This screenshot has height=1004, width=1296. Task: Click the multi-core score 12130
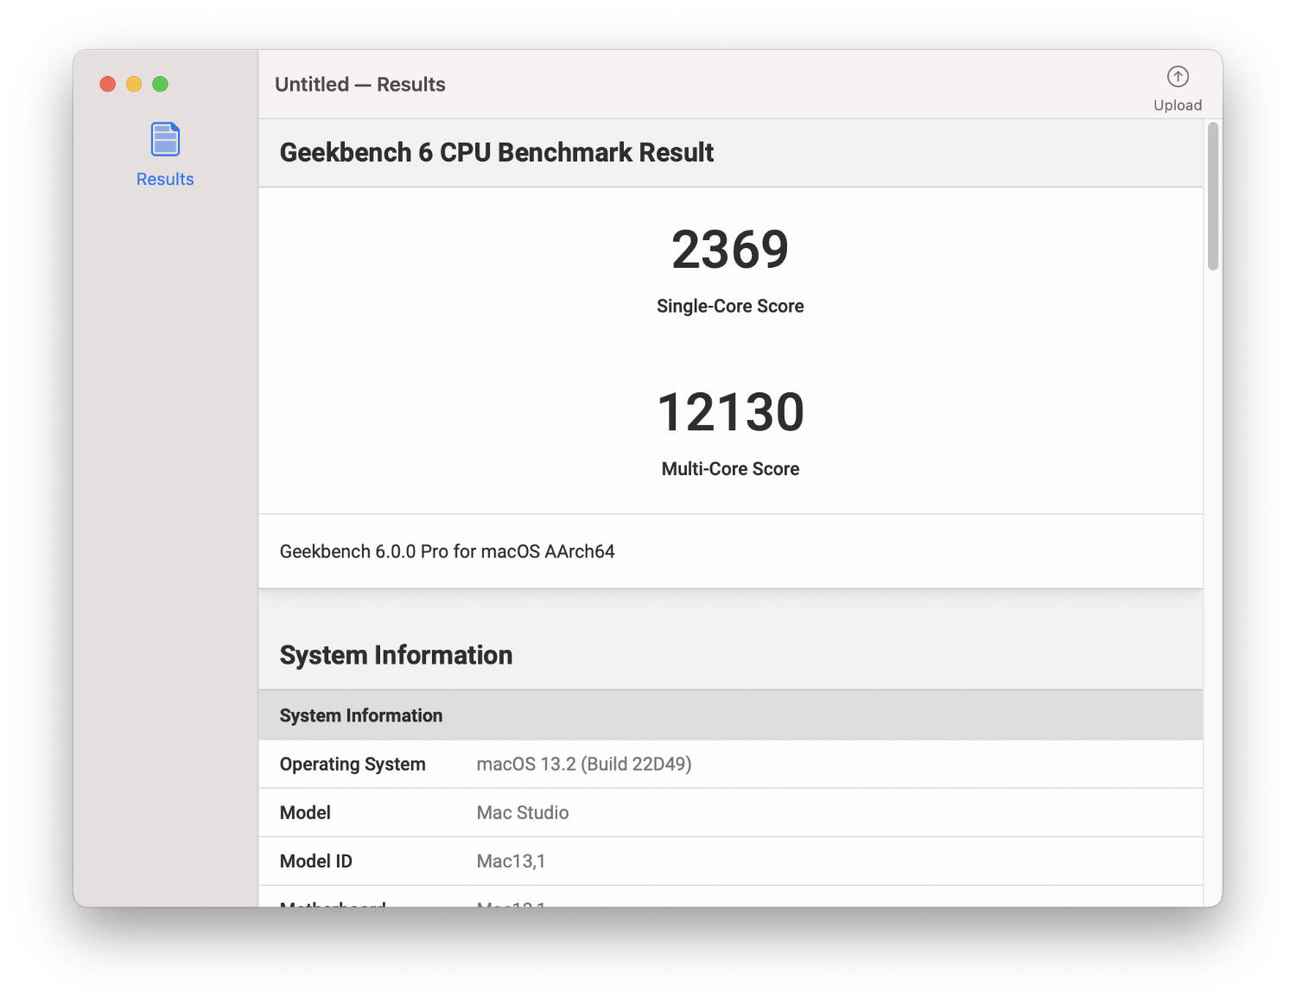coord(731,412)
